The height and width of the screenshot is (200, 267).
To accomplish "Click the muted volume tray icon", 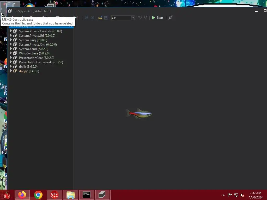I will tap(242, 195).
